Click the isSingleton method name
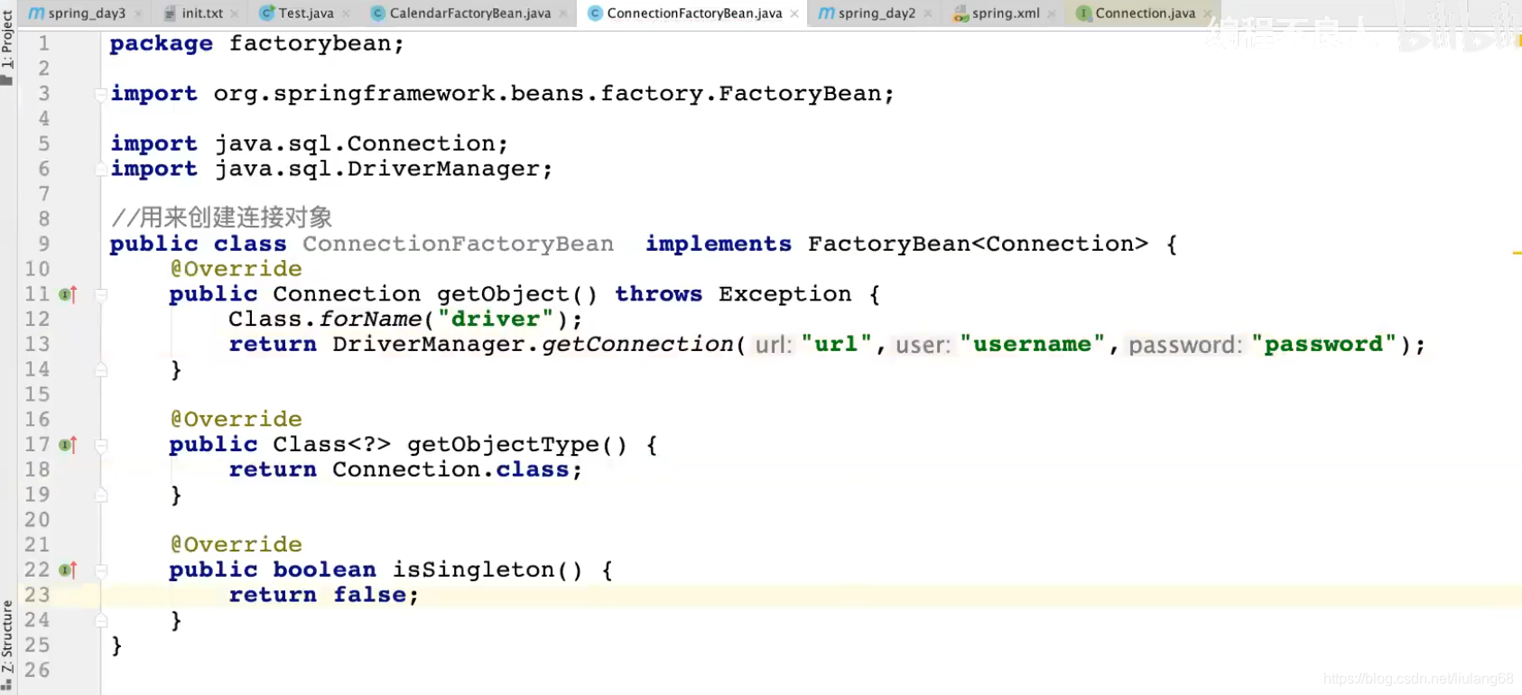This screenshot has width=1522, height=695. click(x=474, y=570)
